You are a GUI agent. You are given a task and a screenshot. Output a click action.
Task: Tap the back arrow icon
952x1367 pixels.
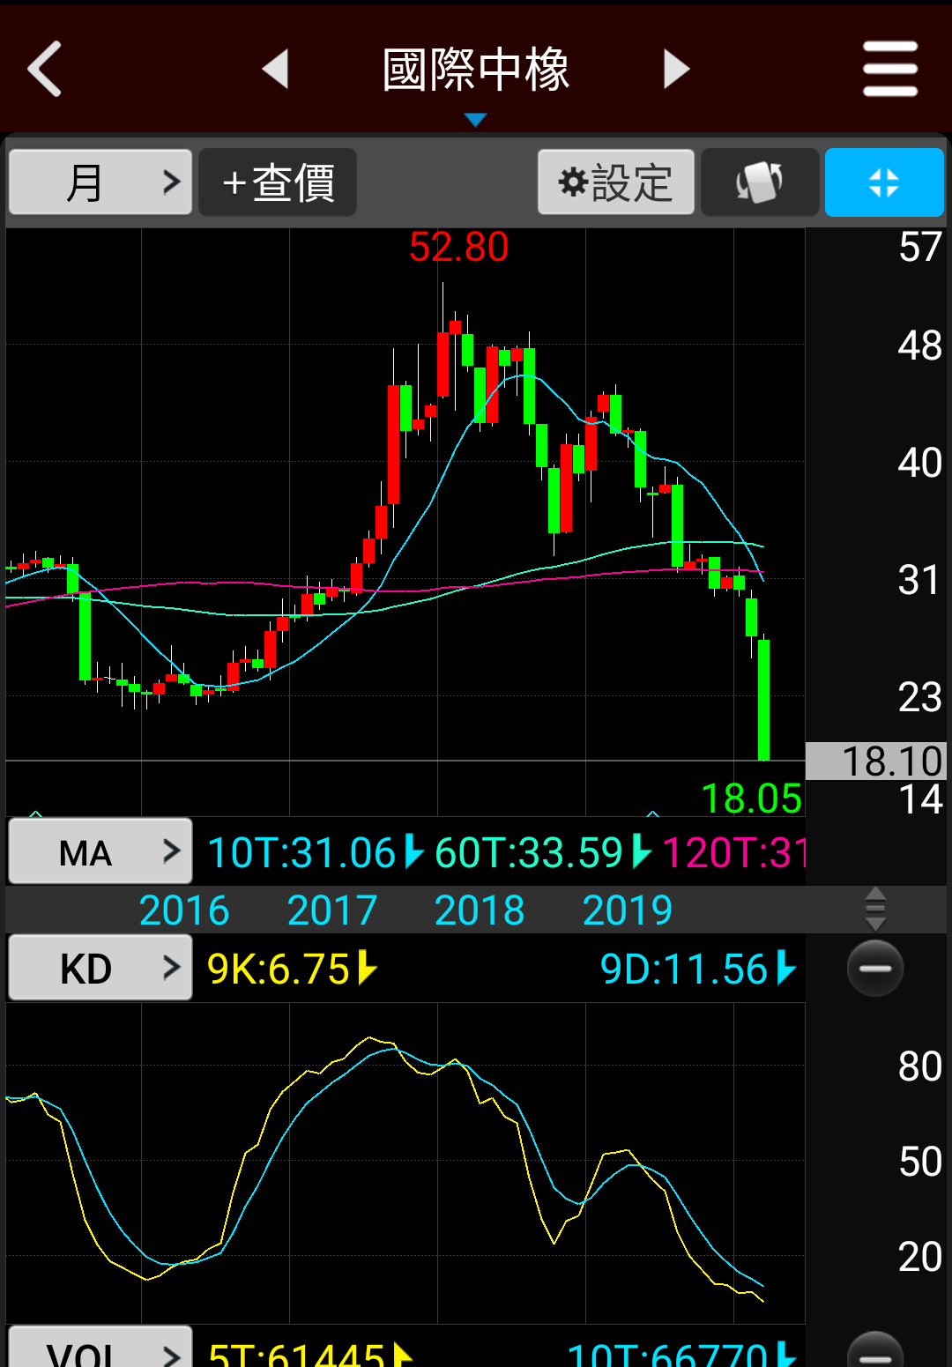pyautogui.click(x=46, y=69)
